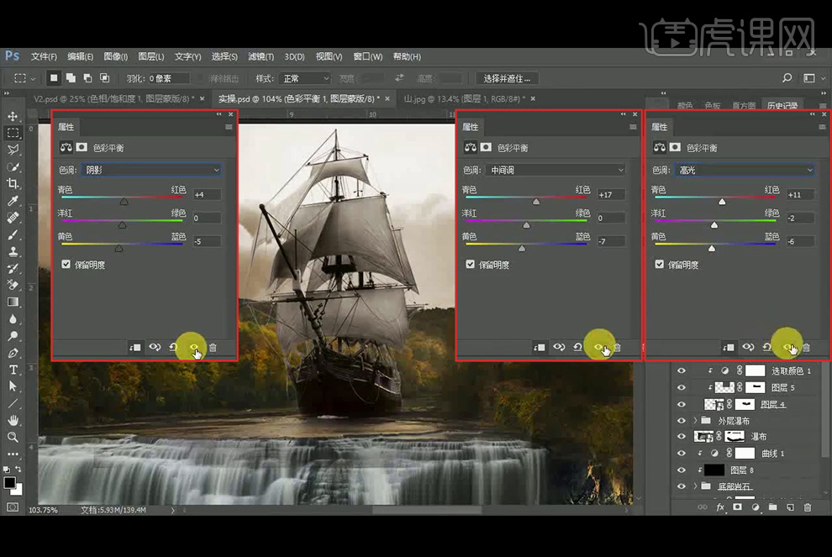Select the Horizontal Type tool
The width and height of the screenshot is (832, 557).
13,370
